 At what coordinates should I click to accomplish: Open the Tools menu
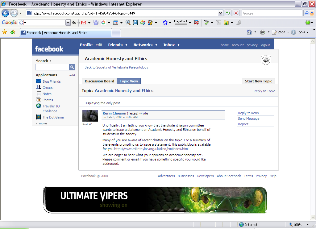pyautogui.click(x=300, y=32)
